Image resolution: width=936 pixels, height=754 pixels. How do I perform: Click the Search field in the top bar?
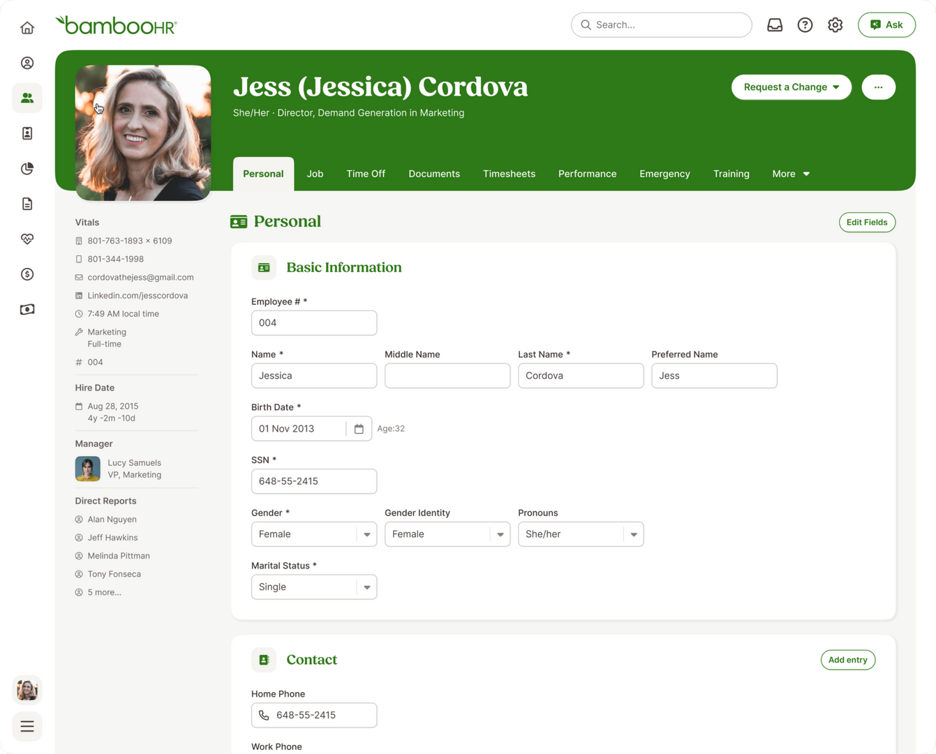pyautogui.click(x=661, y=24)
